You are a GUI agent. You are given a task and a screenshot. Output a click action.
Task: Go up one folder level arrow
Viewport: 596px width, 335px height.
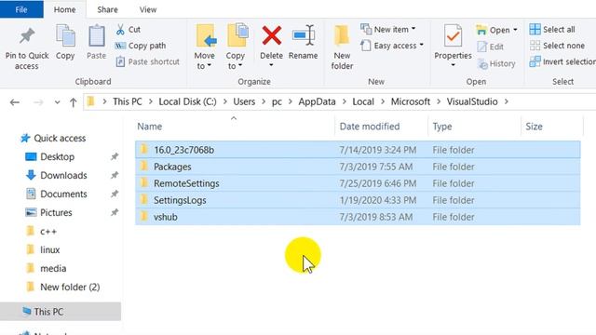coord(73,102)
